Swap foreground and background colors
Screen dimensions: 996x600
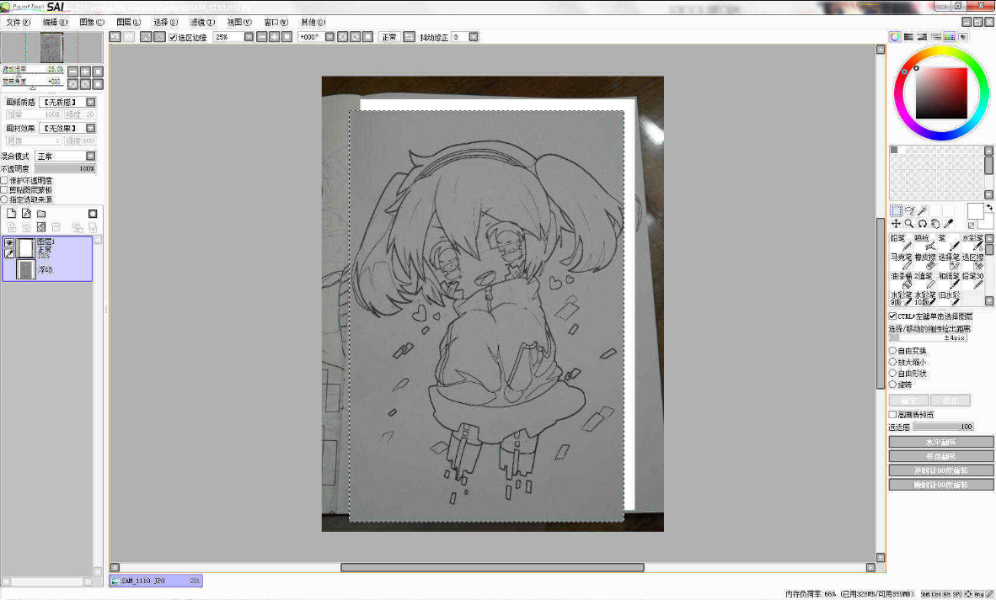tap(989, 207)
